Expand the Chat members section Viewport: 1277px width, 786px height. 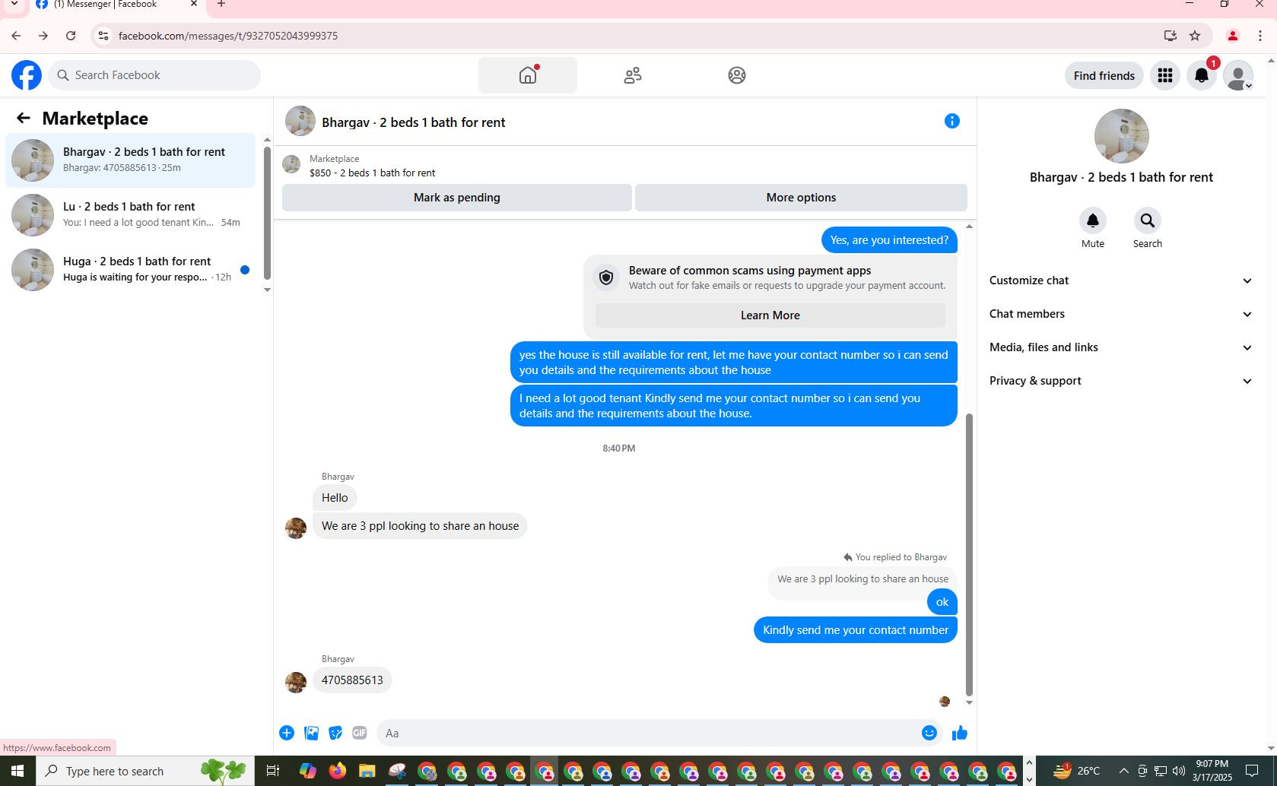point(1121,314)
